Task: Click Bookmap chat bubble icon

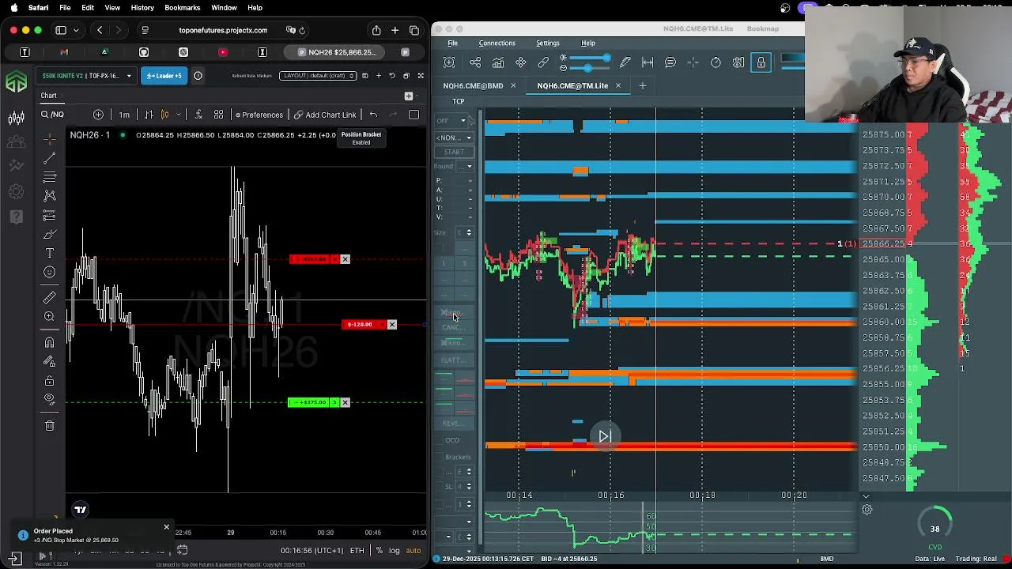Action: 670,62
